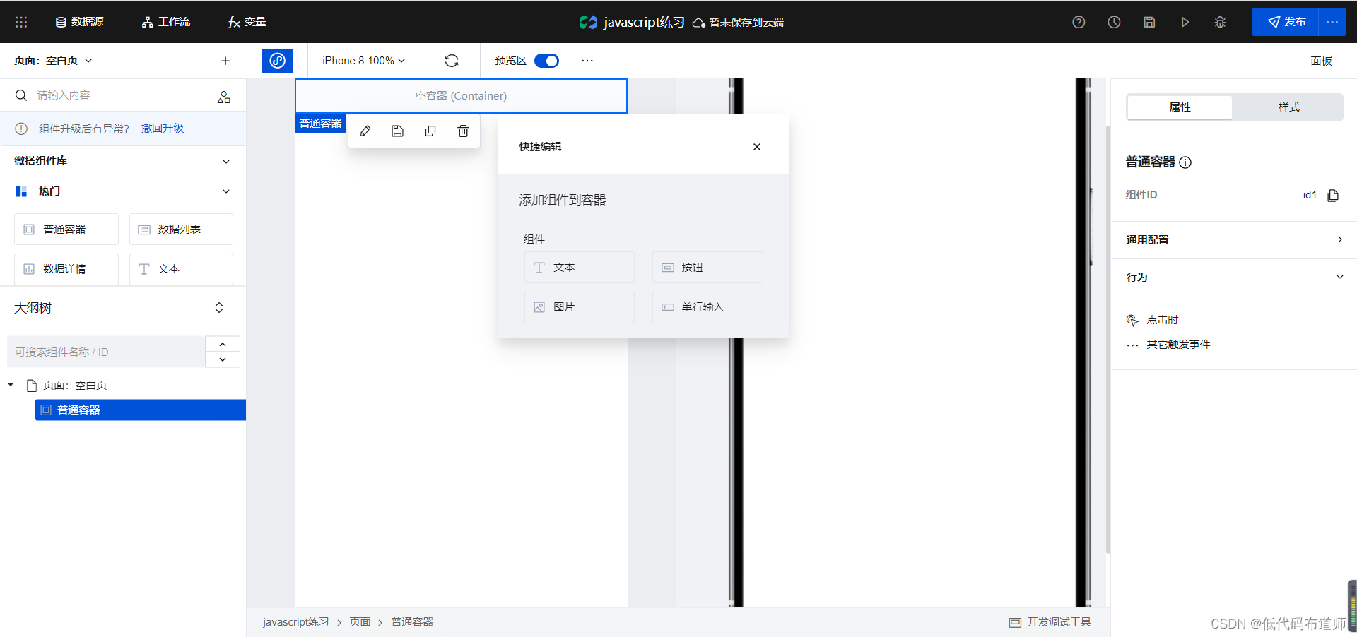
Task: Click the right panel vertical scrollbar
Action: [x=1108, y=339]
